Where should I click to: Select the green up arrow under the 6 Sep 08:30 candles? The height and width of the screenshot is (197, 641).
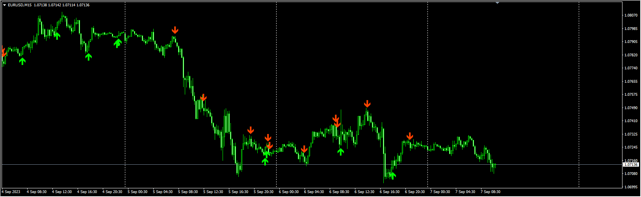point(341,152)
